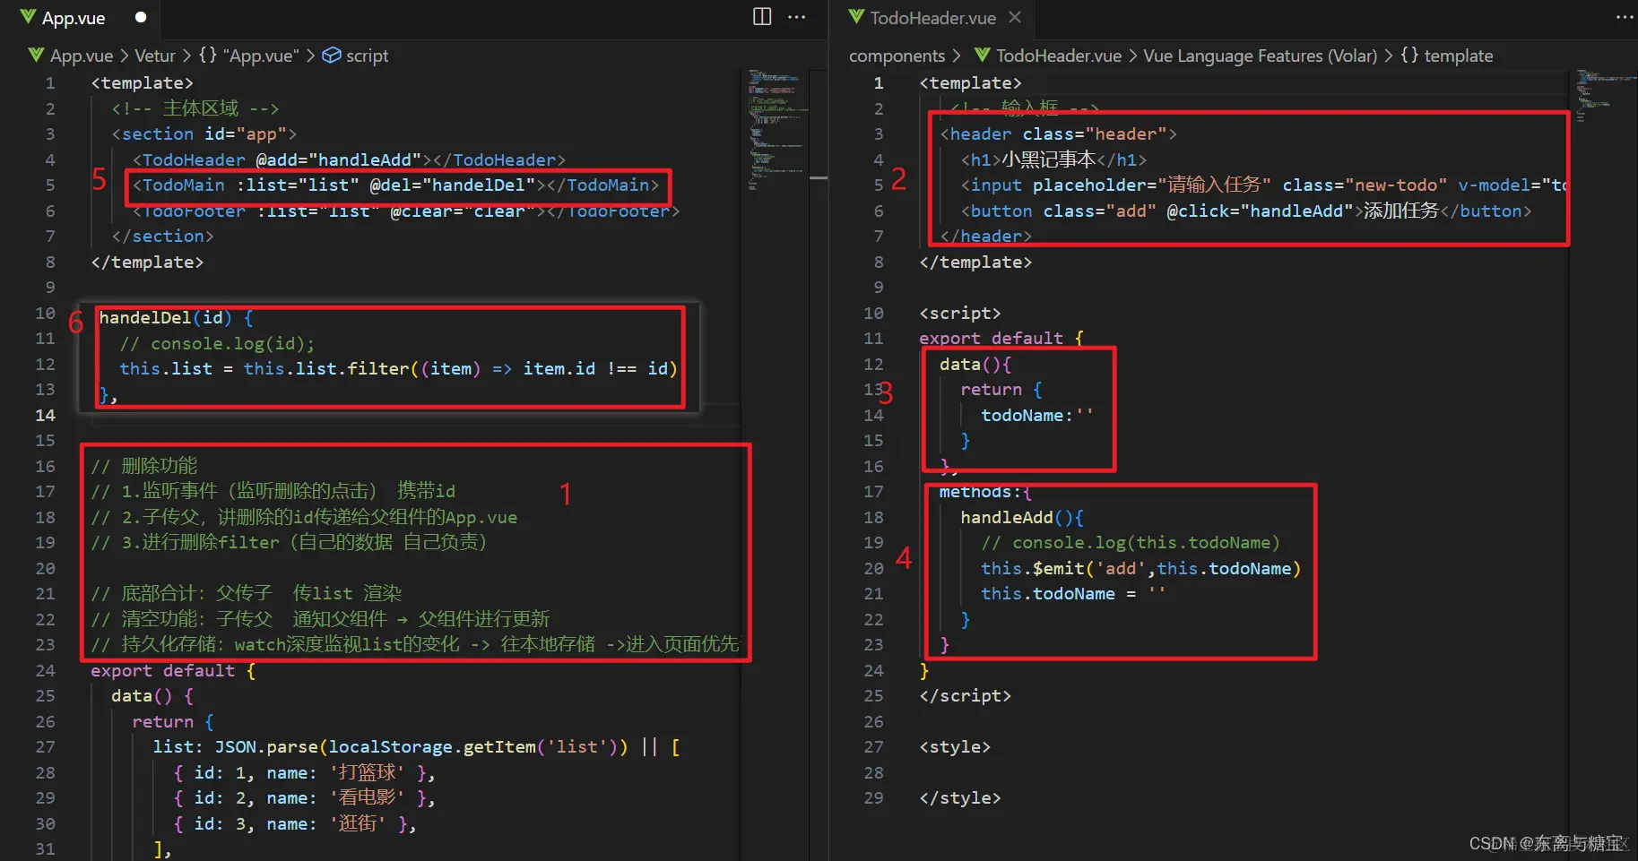Image resolution: width=1638 pixels, height=861 pixels.
Task: Open the Vetur breadcrumb dropdown
Action: click(155, 56)
